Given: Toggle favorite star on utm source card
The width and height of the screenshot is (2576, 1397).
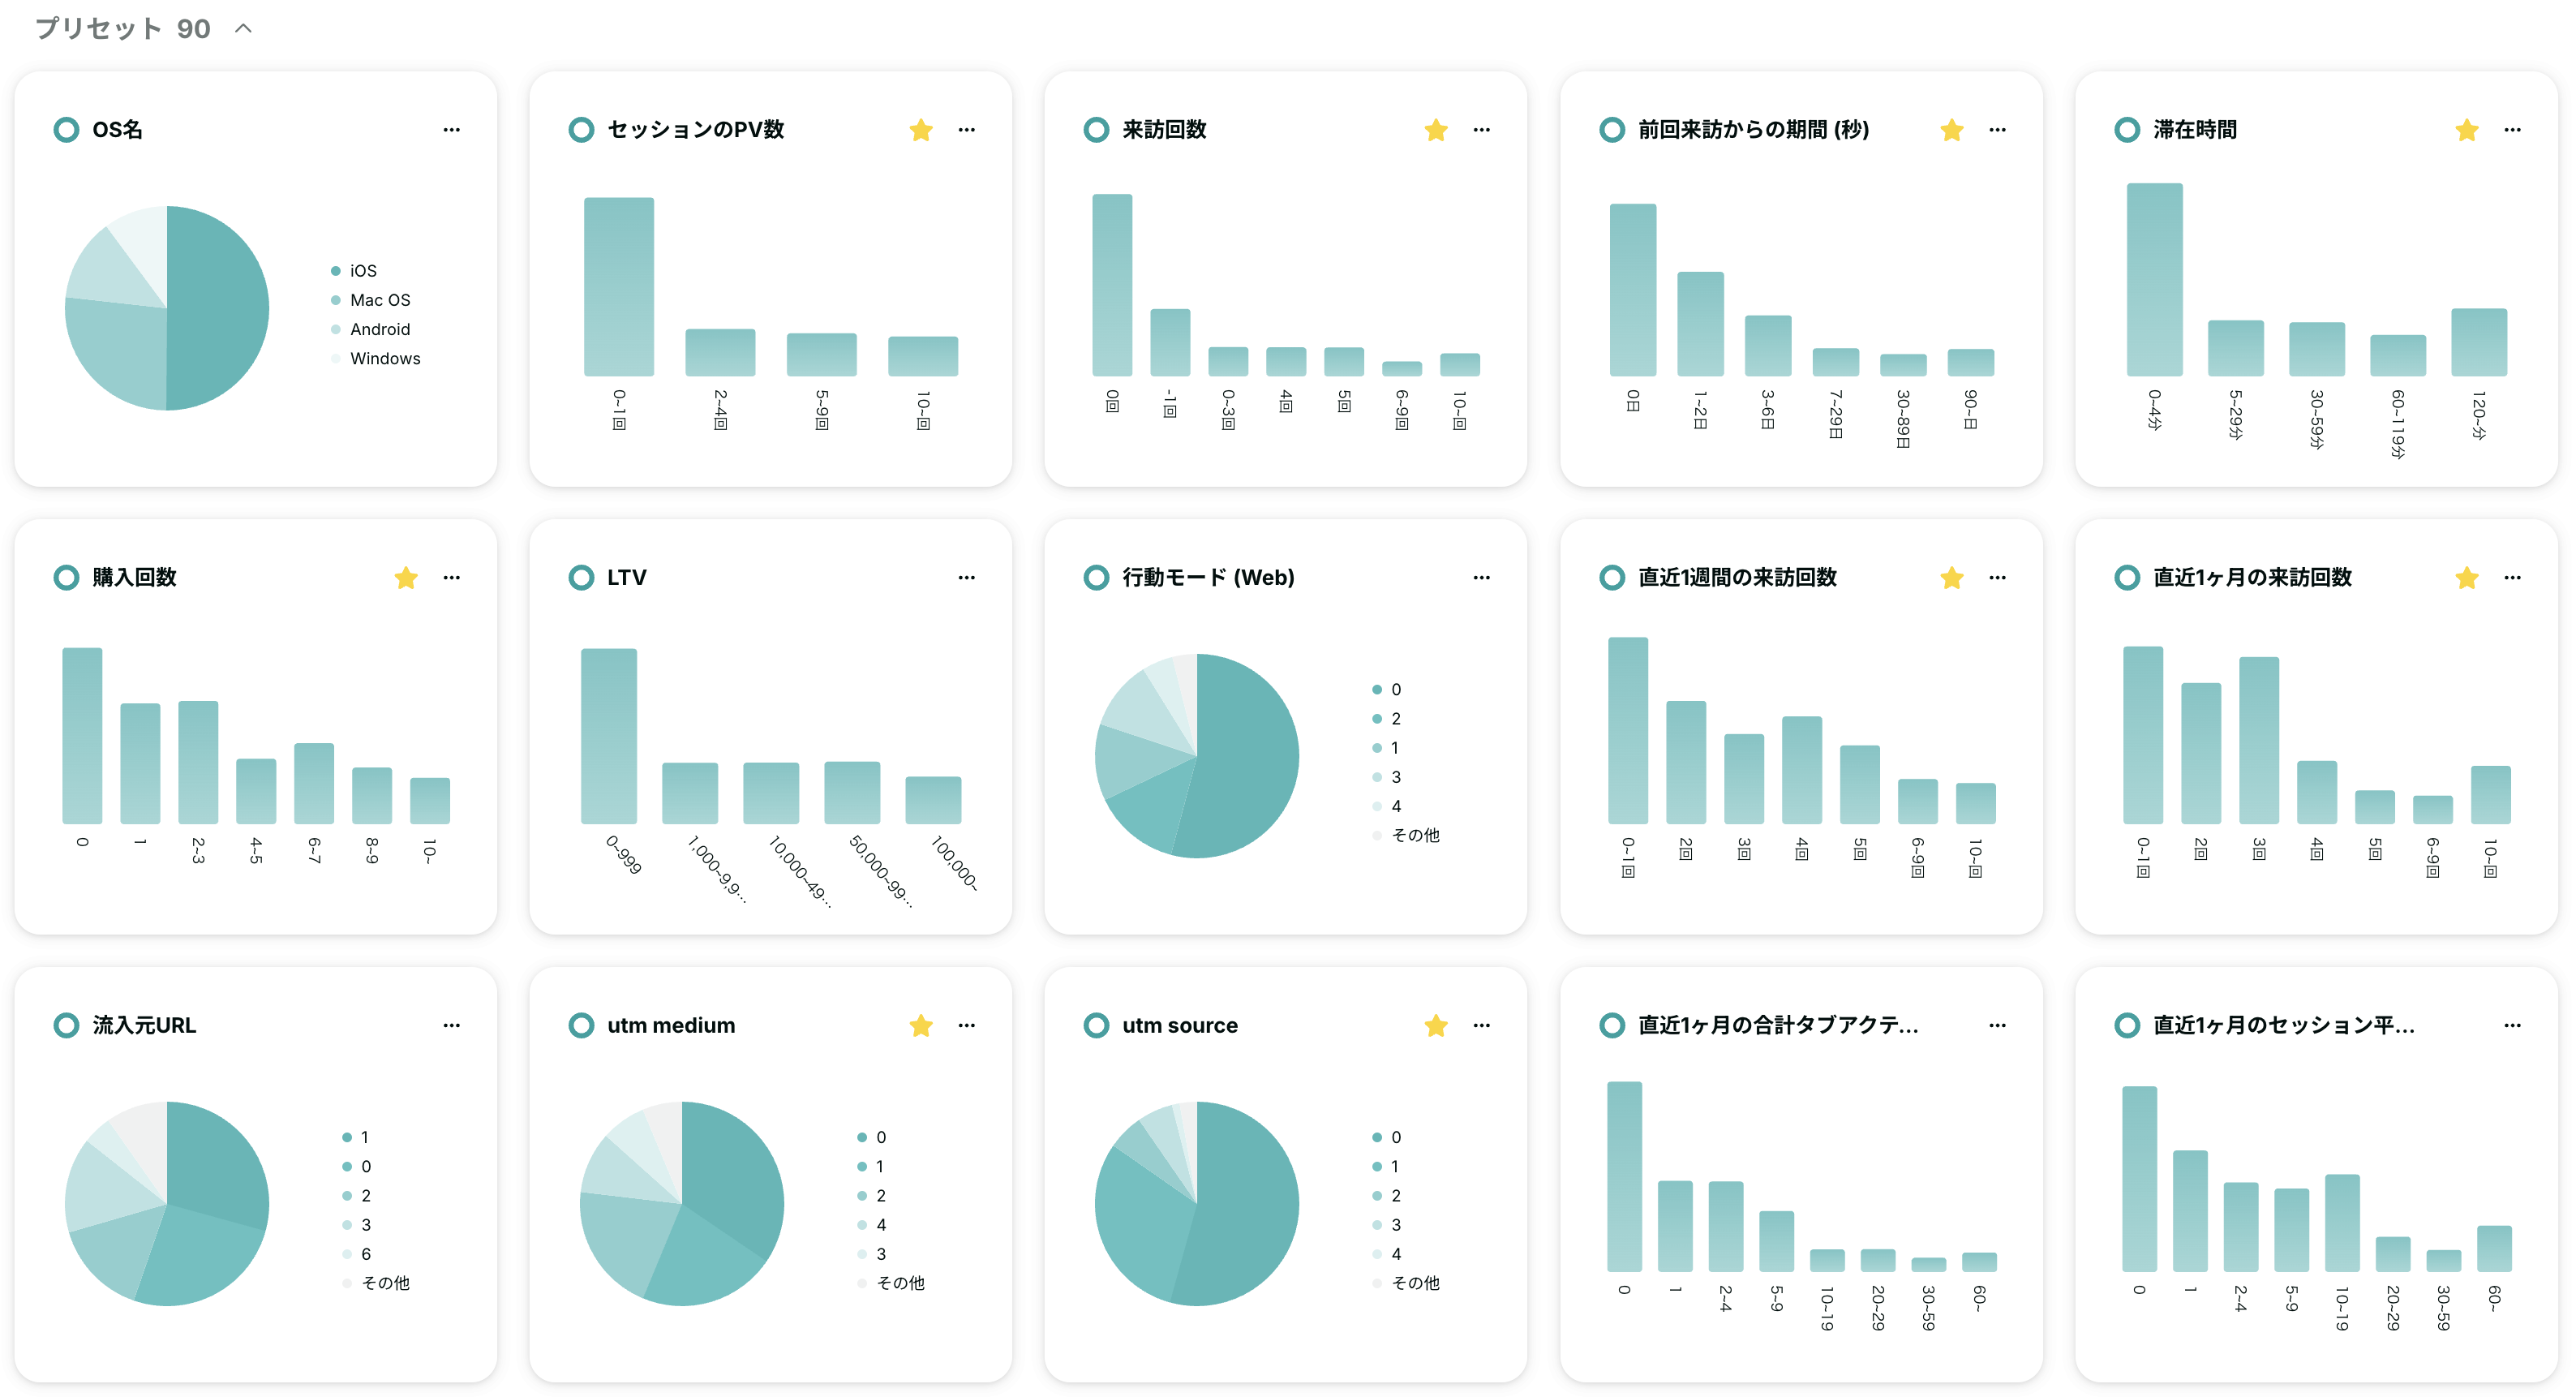Looking at the screenshot, I should pyautogui.click(x=1436, y=1026).
